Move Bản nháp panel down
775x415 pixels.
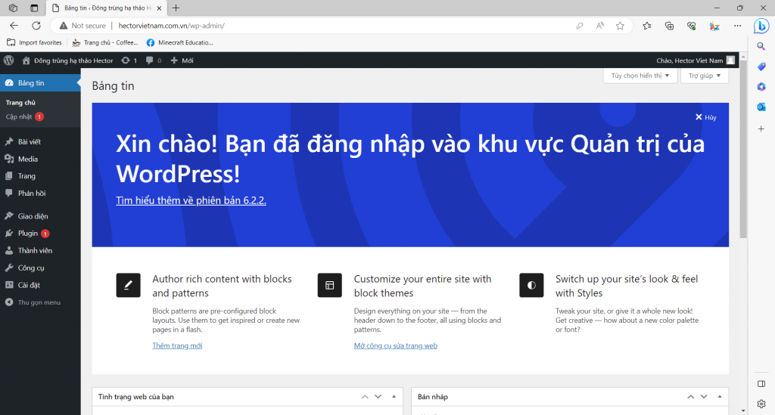coord(704,397)
